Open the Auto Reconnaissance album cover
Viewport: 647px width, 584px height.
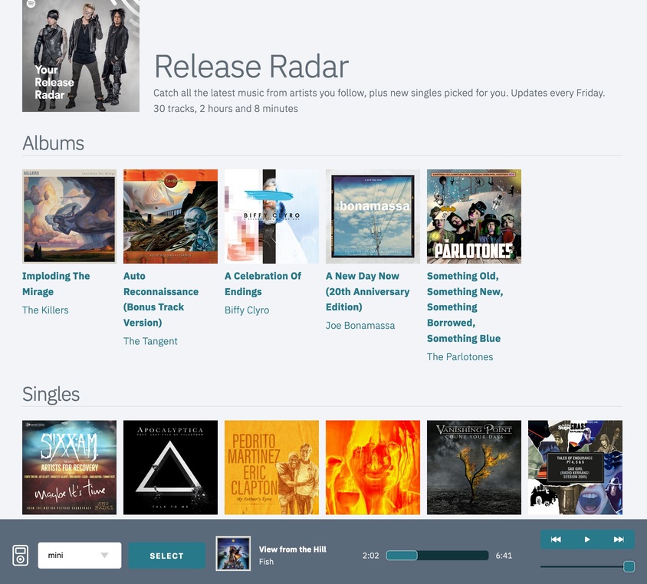[x=170, y=216]
